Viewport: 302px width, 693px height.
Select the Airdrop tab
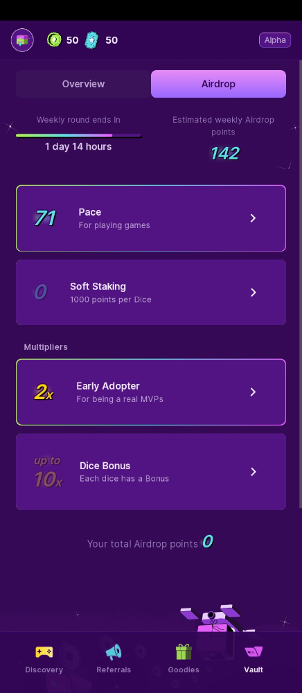coord(219,84)
